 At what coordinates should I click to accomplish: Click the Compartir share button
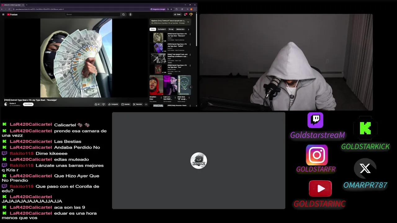click(x=113, y=104)
